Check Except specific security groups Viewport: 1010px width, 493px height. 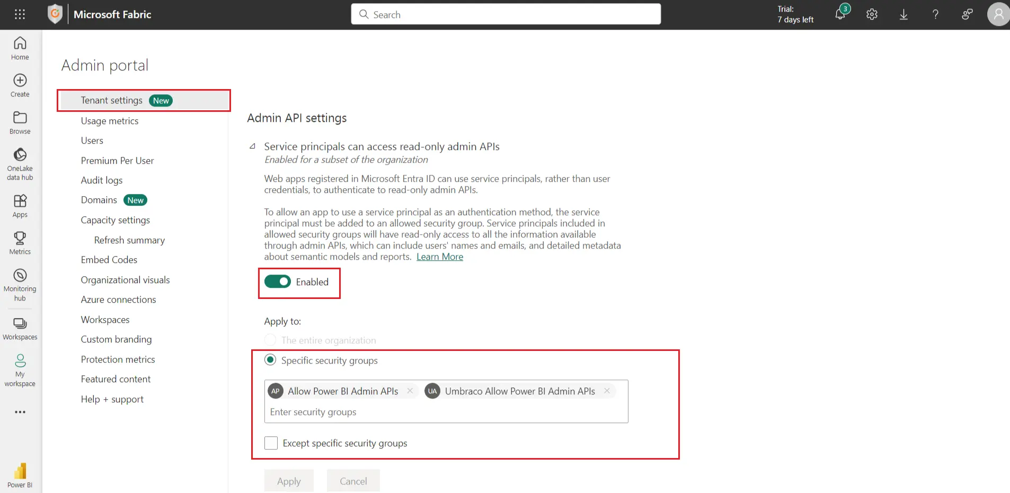271,443
